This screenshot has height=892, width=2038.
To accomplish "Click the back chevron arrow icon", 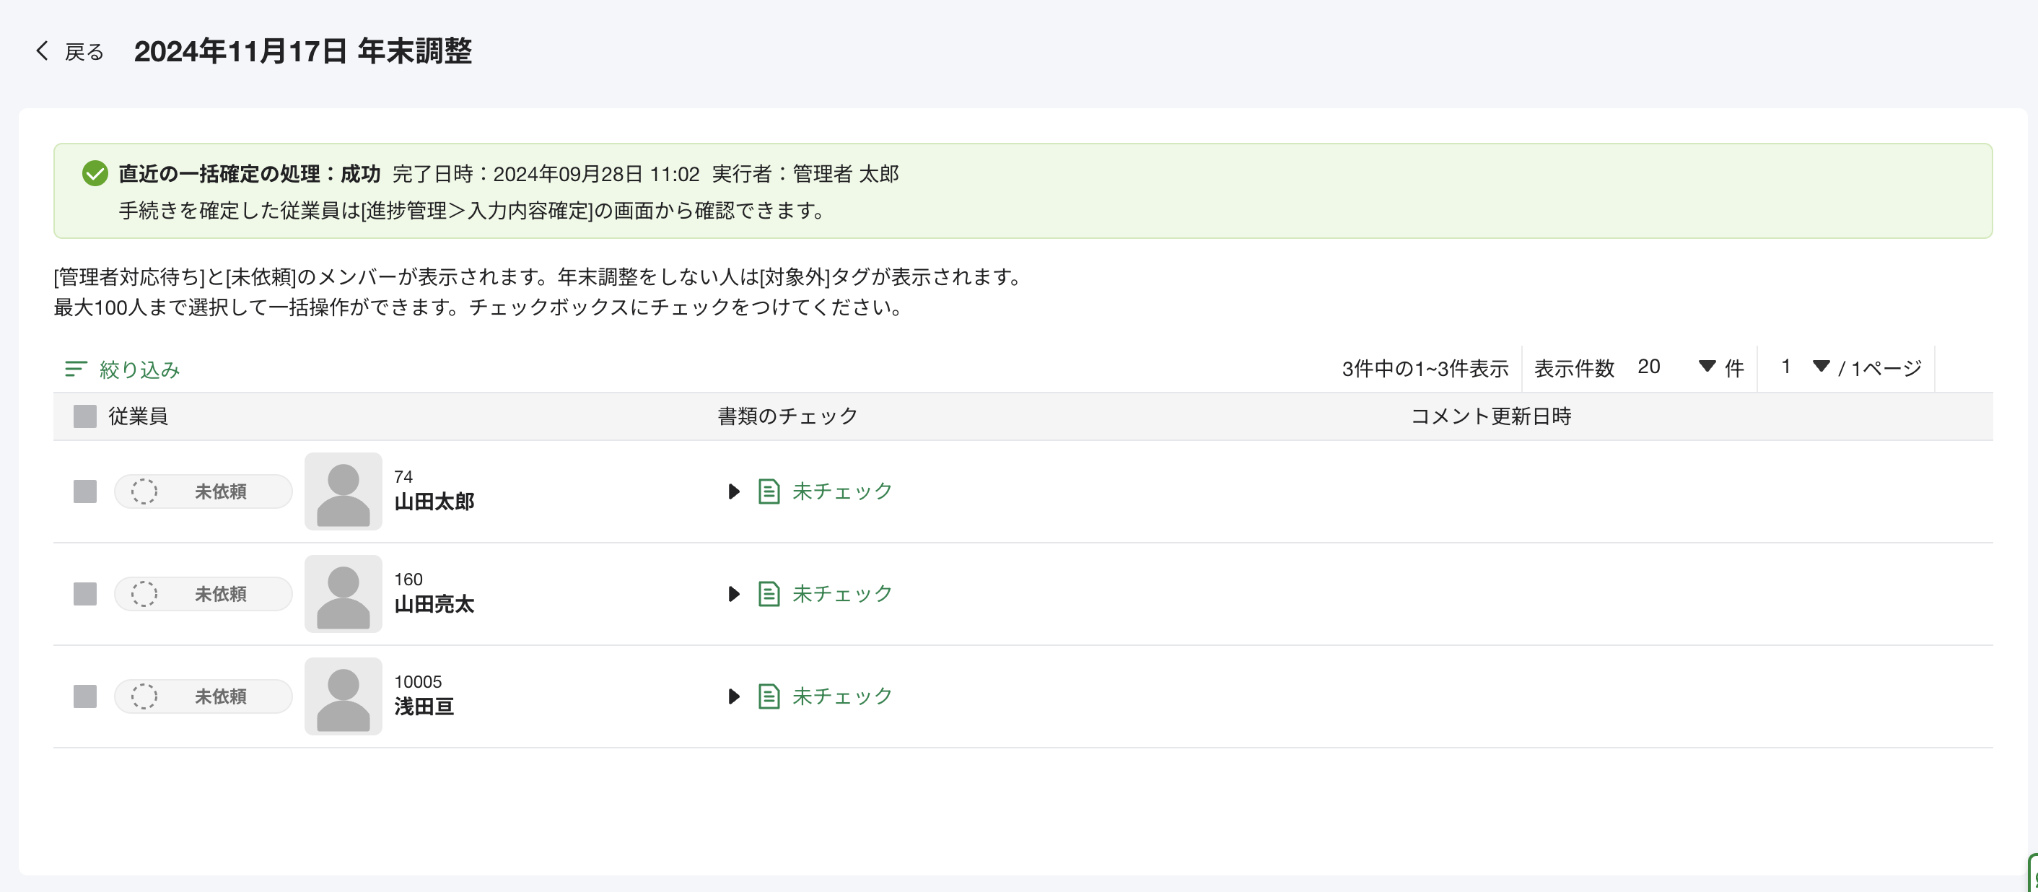I will coord(42,51).
